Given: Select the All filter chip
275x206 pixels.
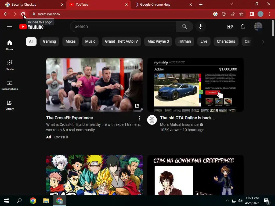Looking at the screenshot, I should click(31, 42).
